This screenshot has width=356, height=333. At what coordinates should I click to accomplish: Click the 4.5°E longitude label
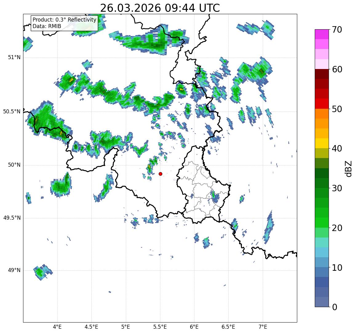(91, 327)
